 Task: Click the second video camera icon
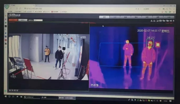point(168,21)
